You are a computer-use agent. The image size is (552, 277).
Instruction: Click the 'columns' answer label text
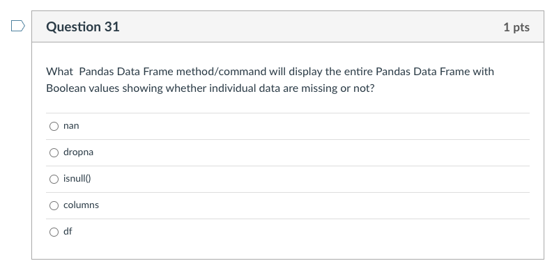(81, 205)
